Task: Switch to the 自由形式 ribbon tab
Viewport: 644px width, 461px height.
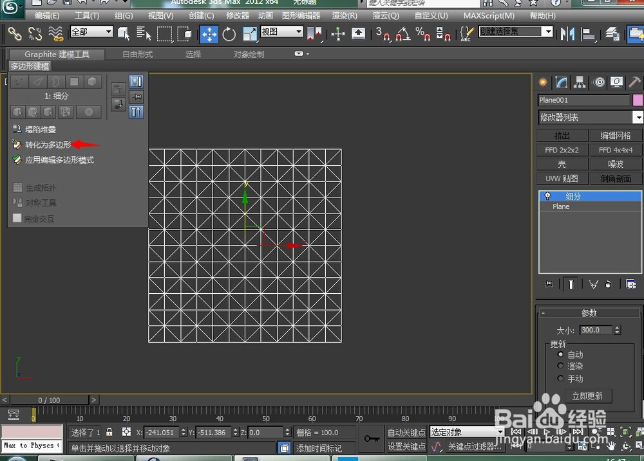Action: click(x=138, y=54)
